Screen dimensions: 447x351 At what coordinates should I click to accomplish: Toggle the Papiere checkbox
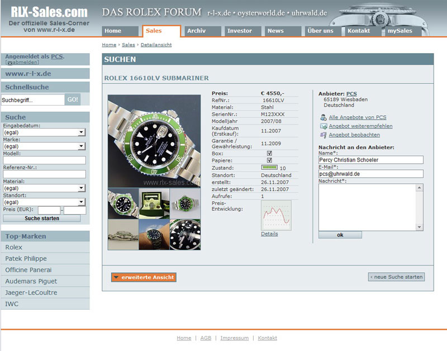(269, 160)
